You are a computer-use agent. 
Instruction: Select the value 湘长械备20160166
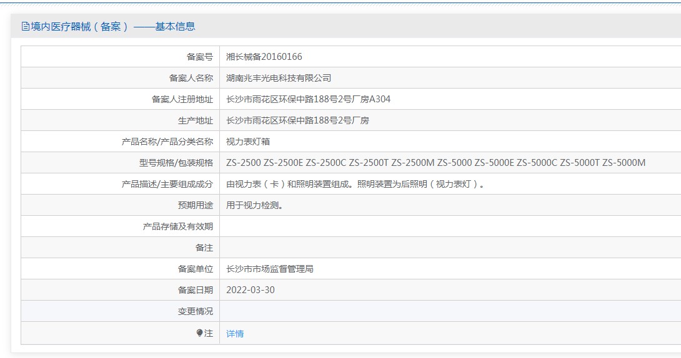tap(264, 57)
